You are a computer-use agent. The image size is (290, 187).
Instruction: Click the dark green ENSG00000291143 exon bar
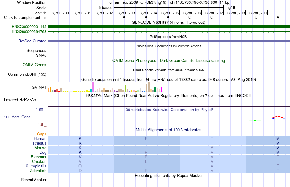click(x=169, y=27)
